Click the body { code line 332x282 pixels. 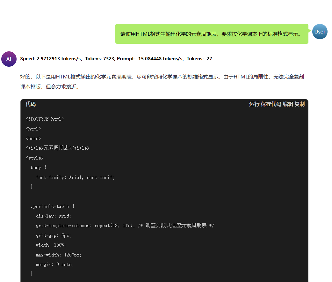coord(39,167)
